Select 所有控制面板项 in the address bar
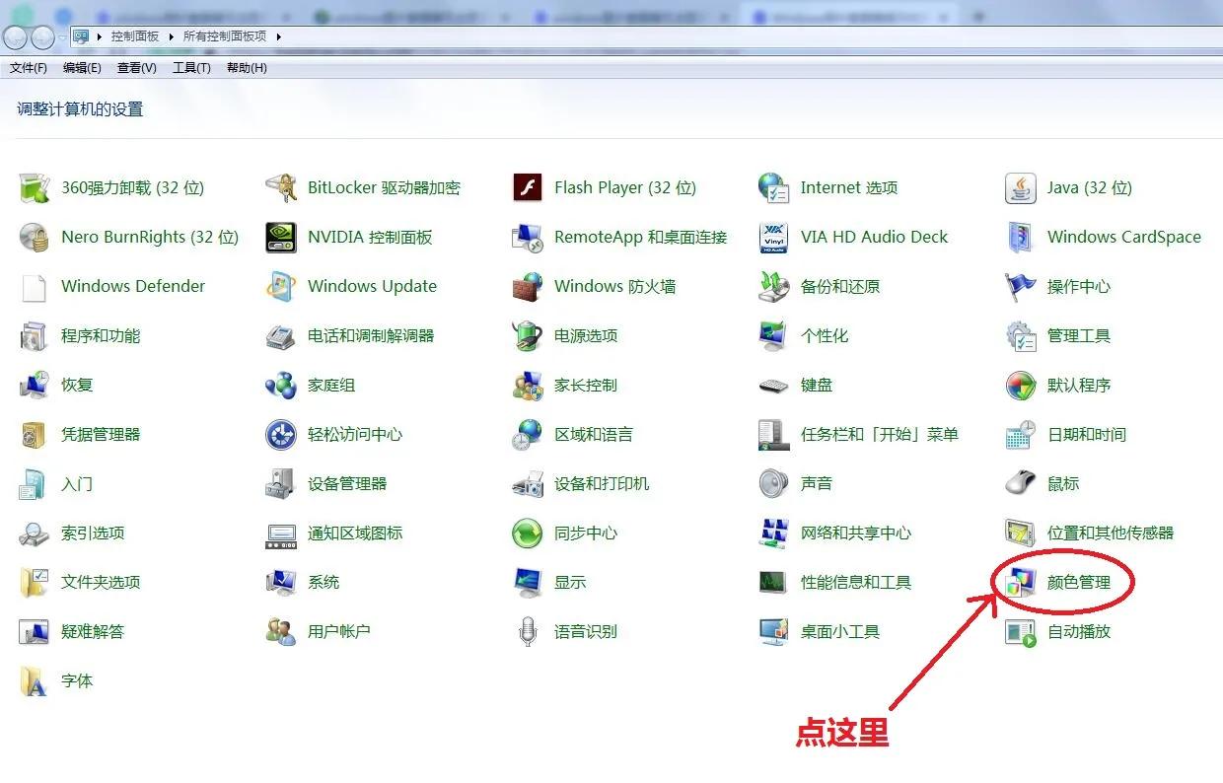Viewport: 1223px width, 783px height. point(225,36)
